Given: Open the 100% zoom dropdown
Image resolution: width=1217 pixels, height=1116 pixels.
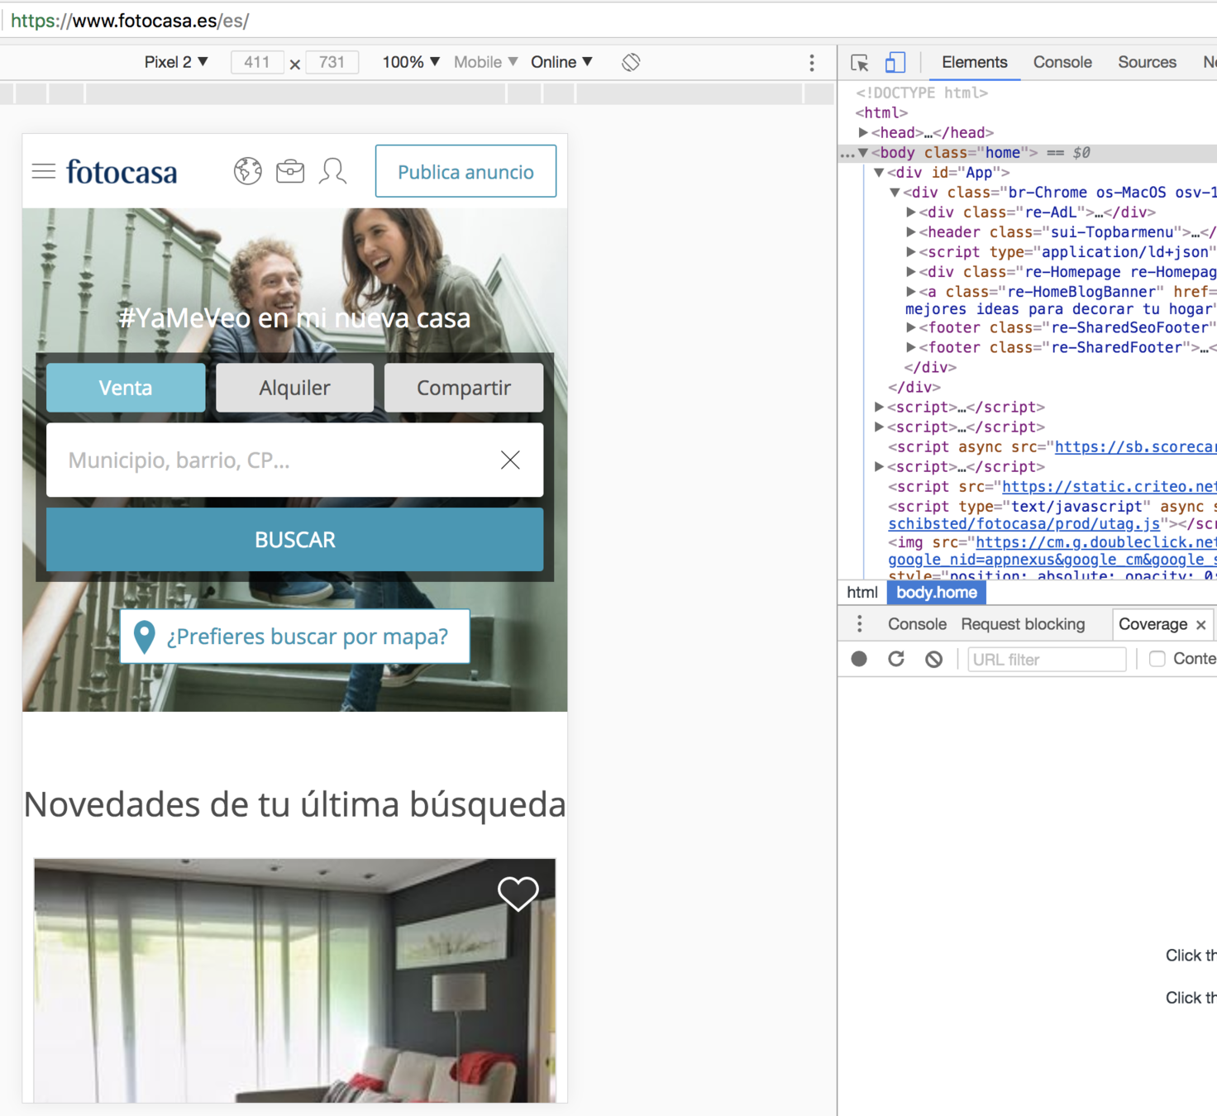Looking at the screenshot, I should click(411, 62).
